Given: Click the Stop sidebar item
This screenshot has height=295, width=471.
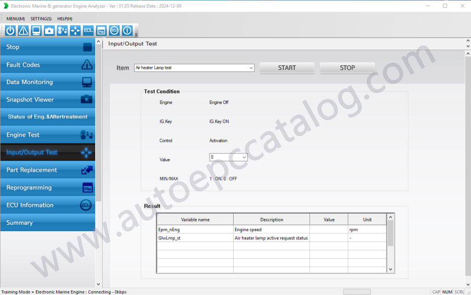Looking at the screenshot, I should tap(48, 47).
